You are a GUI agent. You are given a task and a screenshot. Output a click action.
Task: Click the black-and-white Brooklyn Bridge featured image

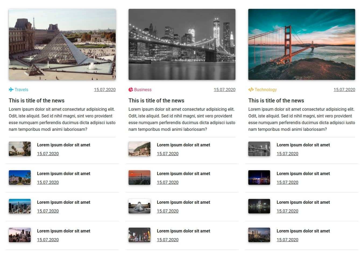click(x=182, y=44)
